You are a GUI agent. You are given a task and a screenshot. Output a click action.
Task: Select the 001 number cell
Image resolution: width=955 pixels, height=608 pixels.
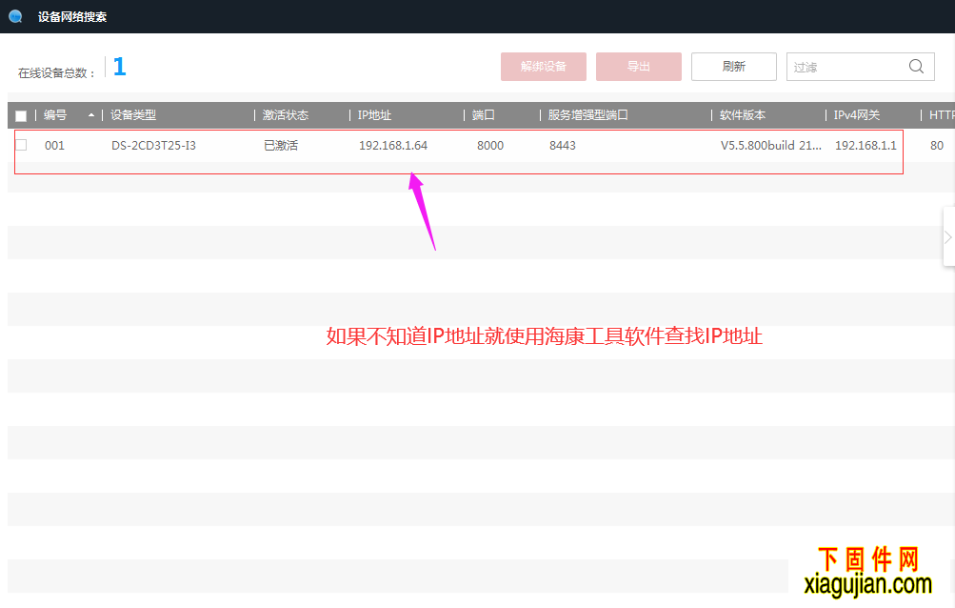point(55,145)
